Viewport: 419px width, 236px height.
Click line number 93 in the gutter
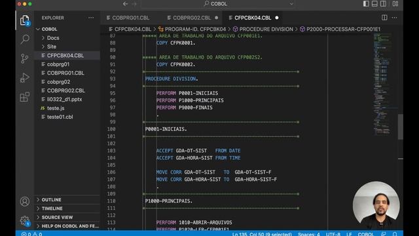(113, 79)
